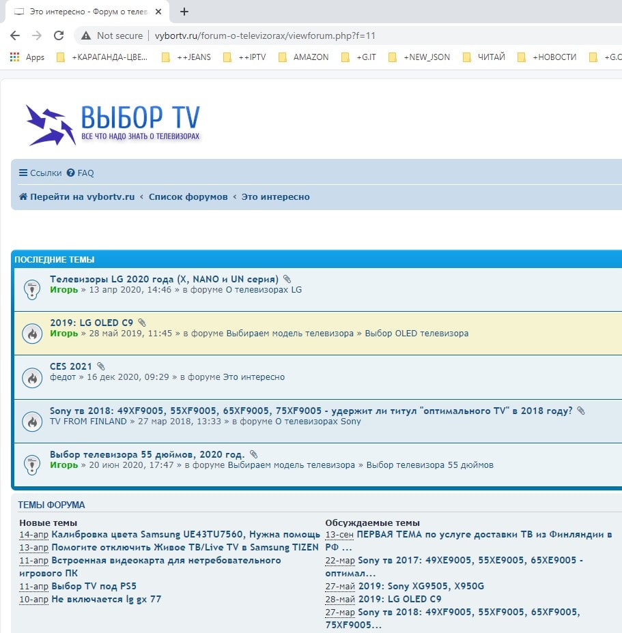Reload the page with the refresh icon
The height and width of the screenshot is (633, 622).
59,35
